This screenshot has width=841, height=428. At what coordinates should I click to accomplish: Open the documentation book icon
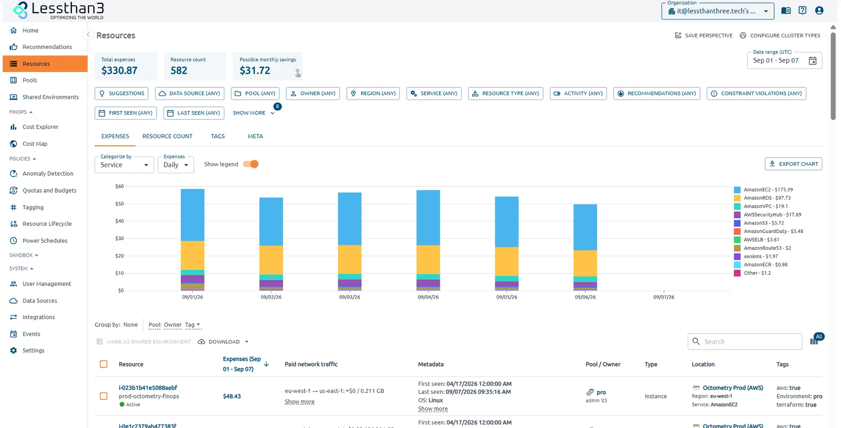pyautogui.click(x=786, y=11)
